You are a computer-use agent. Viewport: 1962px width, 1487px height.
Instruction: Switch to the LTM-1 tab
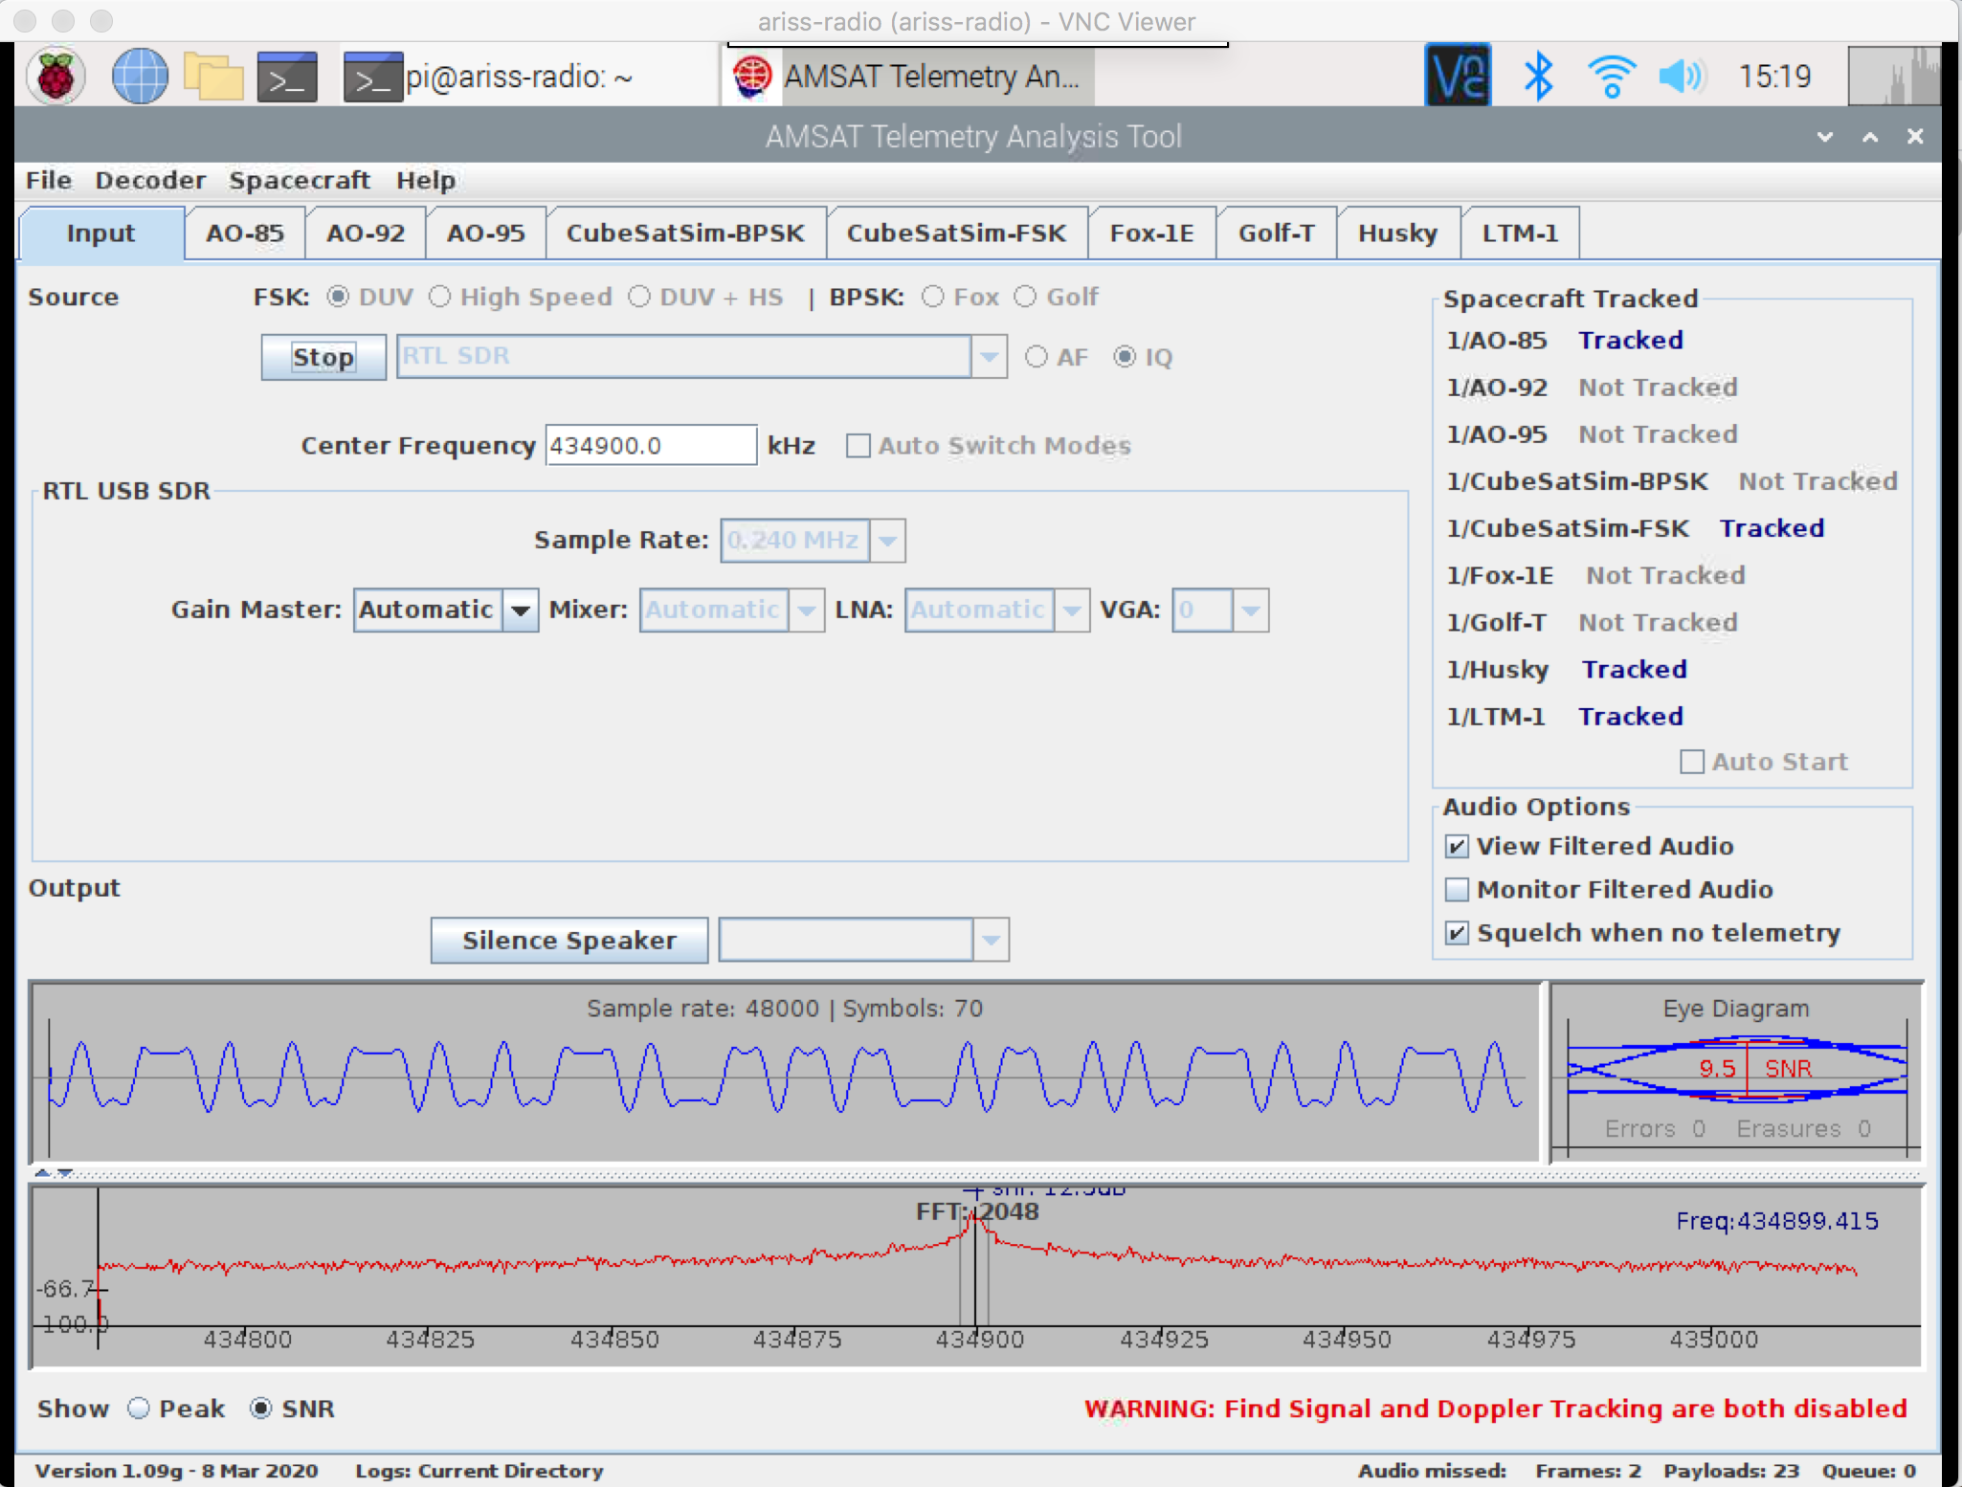tap(1521, 233)
